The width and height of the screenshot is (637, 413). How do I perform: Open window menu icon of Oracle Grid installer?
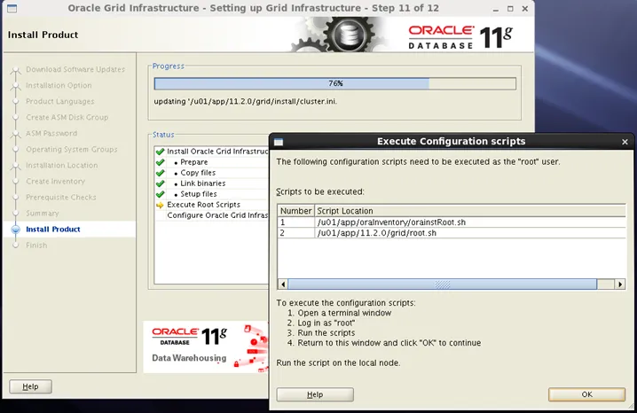12,8
